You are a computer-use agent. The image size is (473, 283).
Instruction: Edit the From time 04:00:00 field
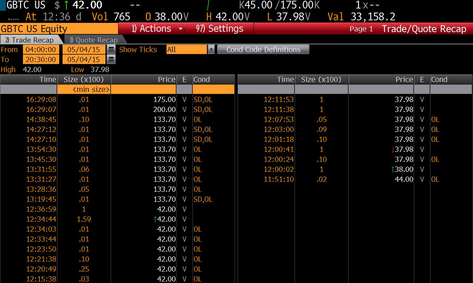pyautogui.click(x=41, y=50)
